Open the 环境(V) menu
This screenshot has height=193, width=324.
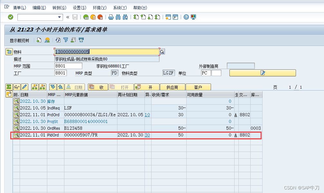100,8
